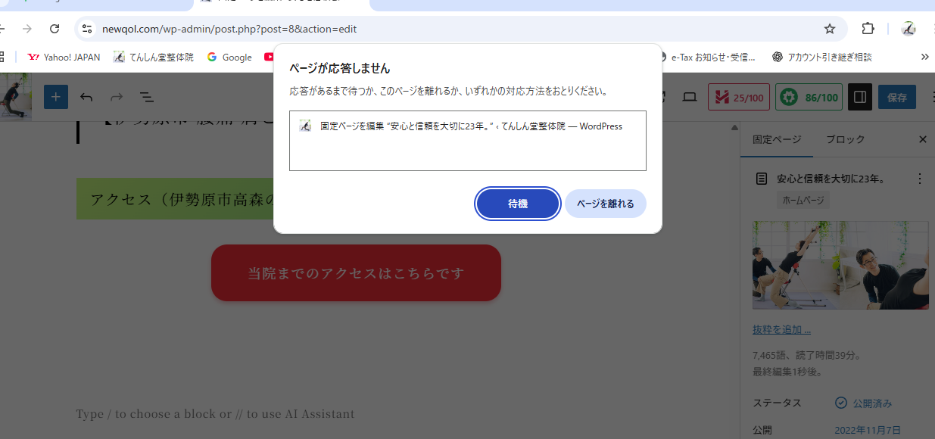935x439 pixels.
Task: Open the Rank Math SEO score 25/100
Action: (739, 98)
